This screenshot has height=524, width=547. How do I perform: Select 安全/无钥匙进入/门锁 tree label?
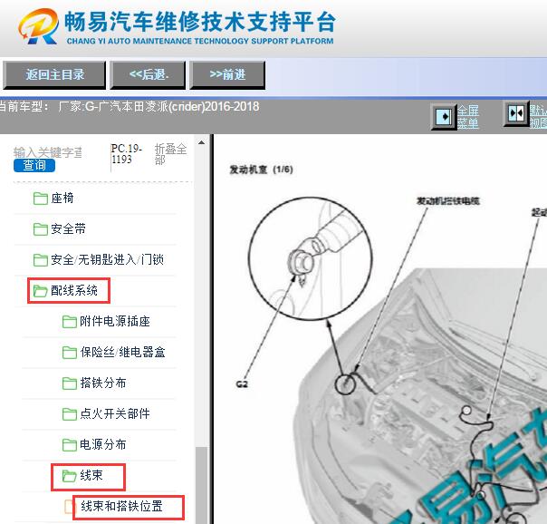(107, 259)
